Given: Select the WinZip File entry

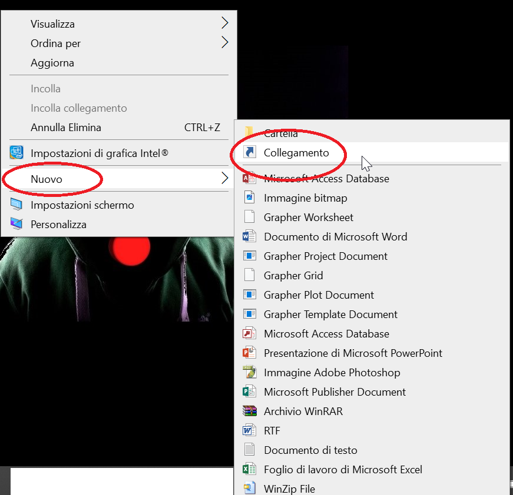Looking at the screenshot, I should point(372,488).
